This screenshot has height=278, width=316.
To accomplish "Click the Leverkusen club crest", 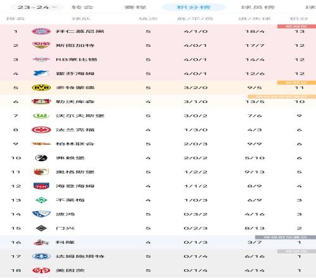I will coord(41,102).
